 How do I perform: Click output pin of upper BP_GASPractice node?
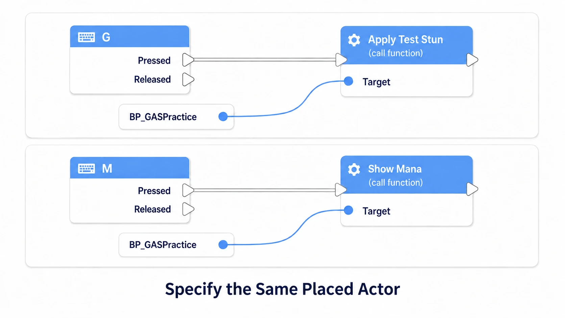[223, 117]
